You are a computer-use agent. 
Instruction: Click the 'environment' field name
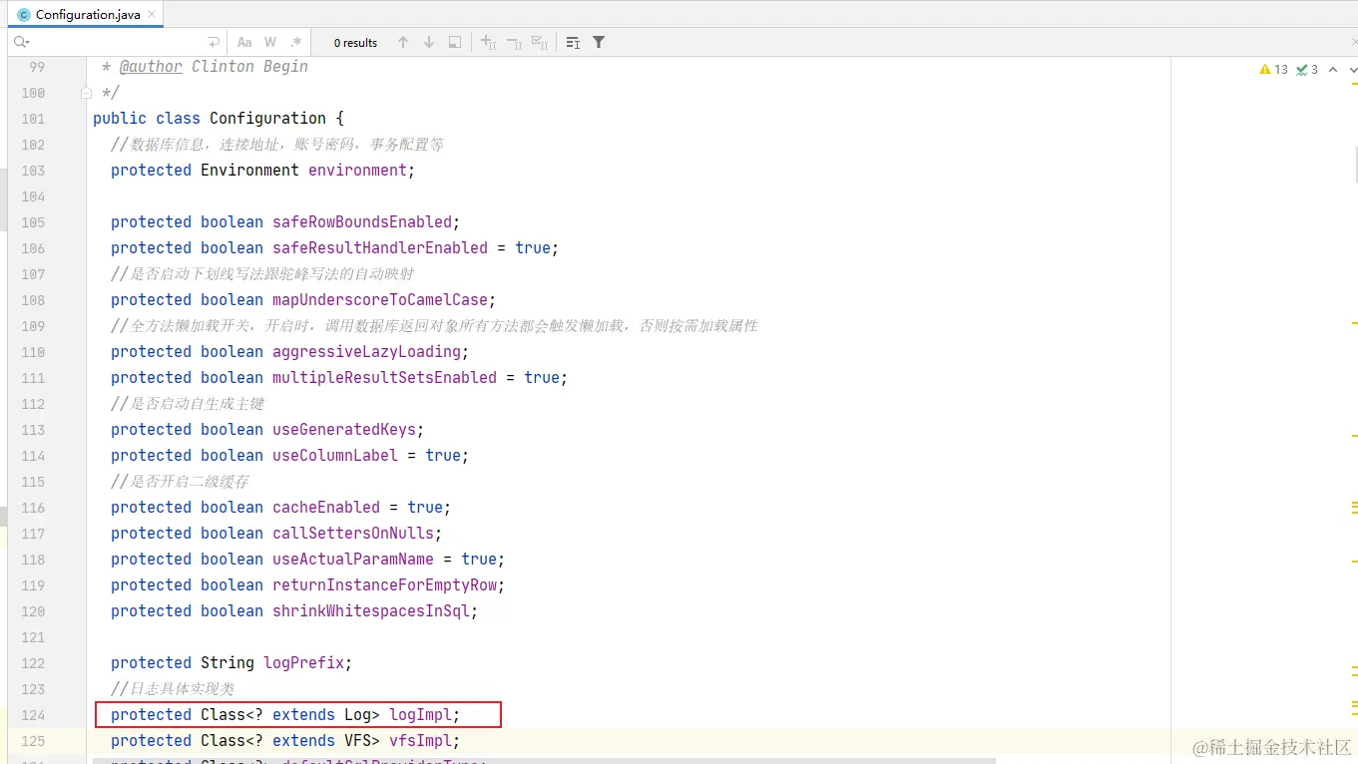[357, 170]
